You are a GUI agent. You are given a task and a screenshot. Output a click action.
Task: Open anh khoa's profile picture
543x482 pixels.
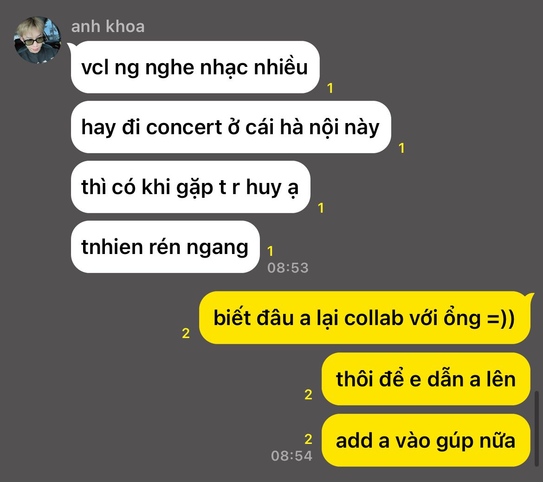click(38, 40)
